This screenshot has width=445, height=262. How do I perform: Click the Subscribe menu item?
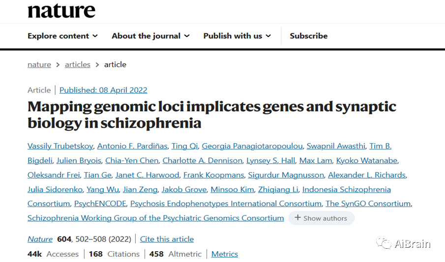coord(308,36)
